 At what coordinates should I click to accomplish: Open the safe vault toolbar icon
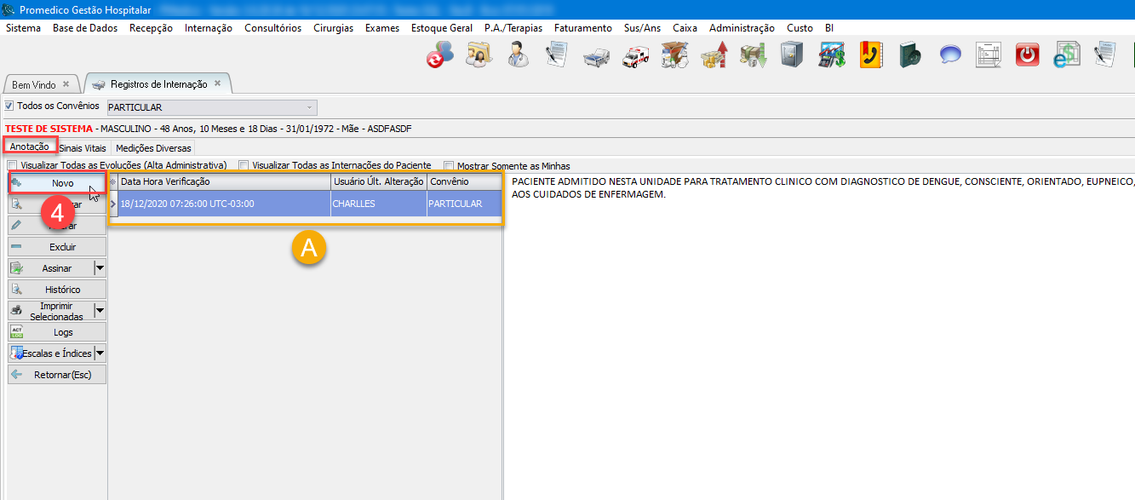click(x=792, y=55)
